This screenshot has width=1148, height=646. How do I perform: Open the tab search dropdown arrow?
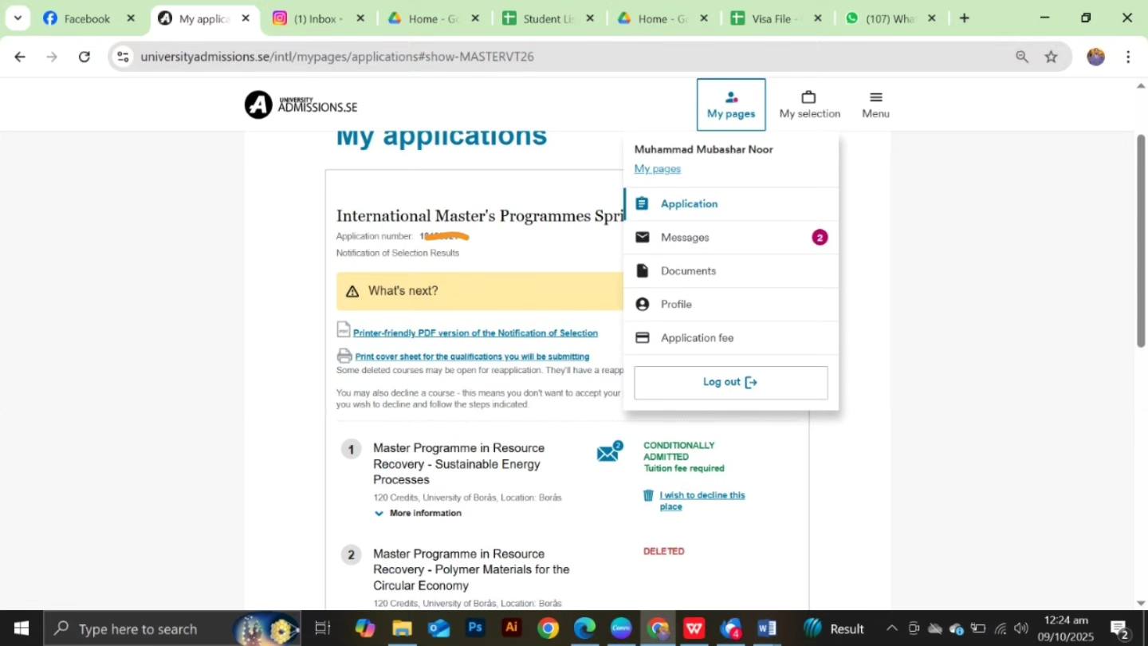(x=18, y=18)
